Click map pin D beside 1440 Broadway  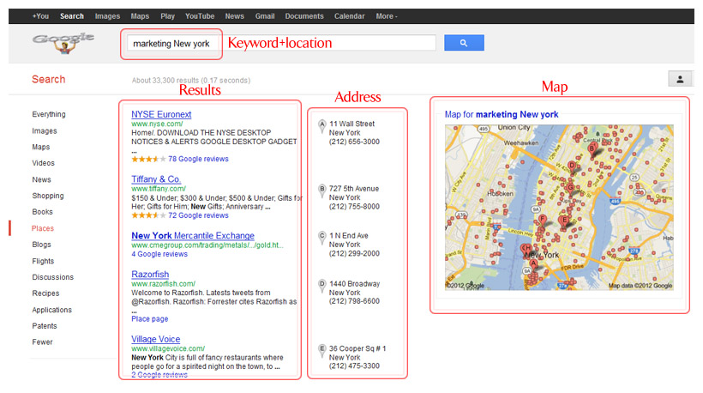click(321, 286)
